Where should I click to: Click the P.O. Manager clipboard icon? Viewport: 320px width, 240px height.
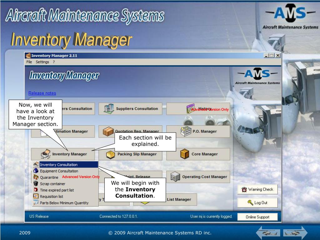coord(186,131)
